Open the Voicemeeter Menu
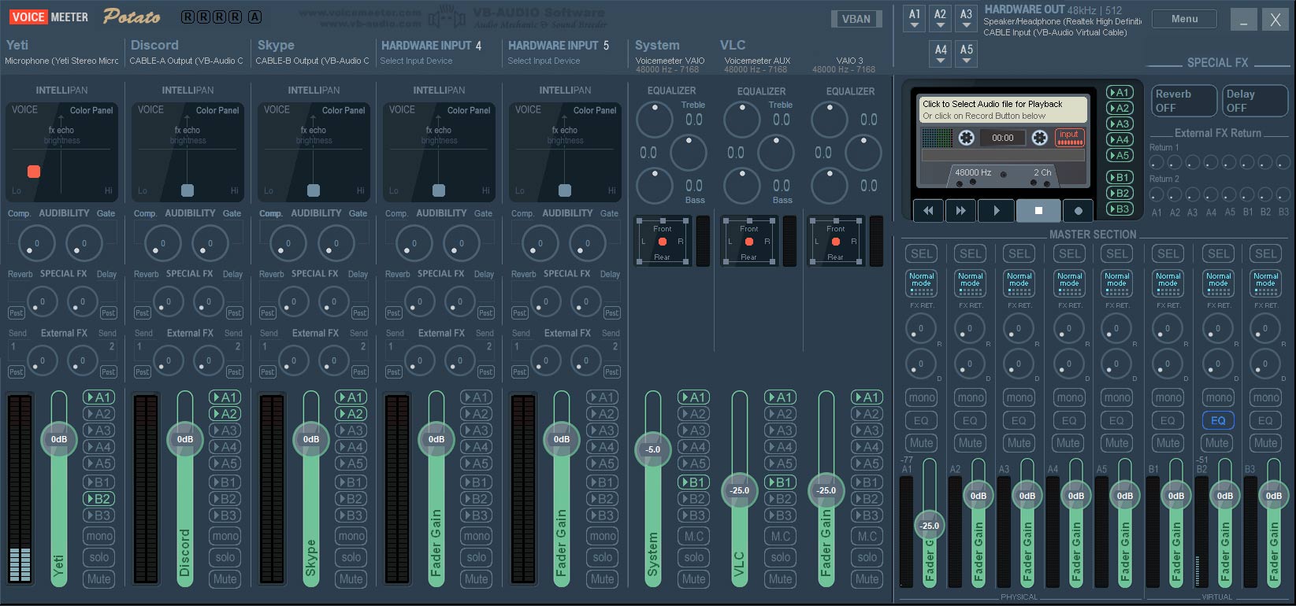 pyautogui.click(x=1184, y=19)
